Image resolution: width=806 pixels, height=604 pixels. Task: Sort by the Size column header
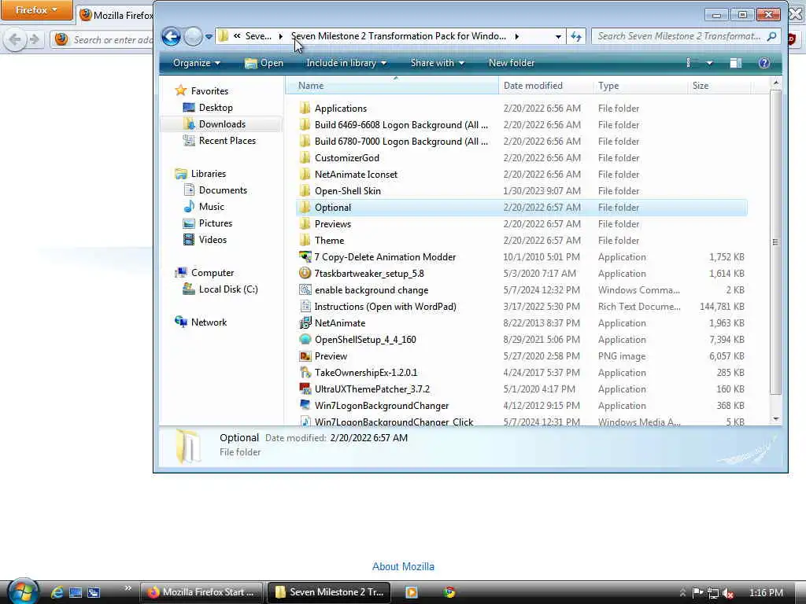pyautogui.click(x=719, y=86)
